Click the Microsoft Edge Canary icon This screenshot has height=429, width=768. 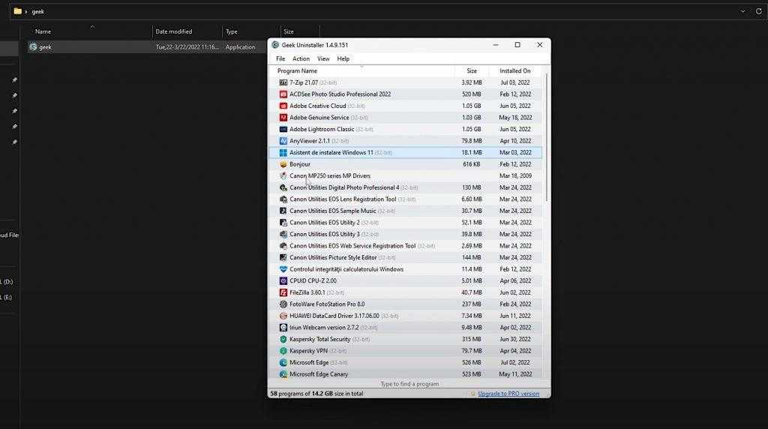pyautogui.click(x=283, y=374)
